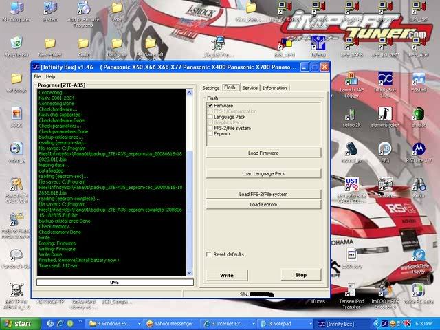Expand the Internet Explorer taskbar group

point(254,324)
